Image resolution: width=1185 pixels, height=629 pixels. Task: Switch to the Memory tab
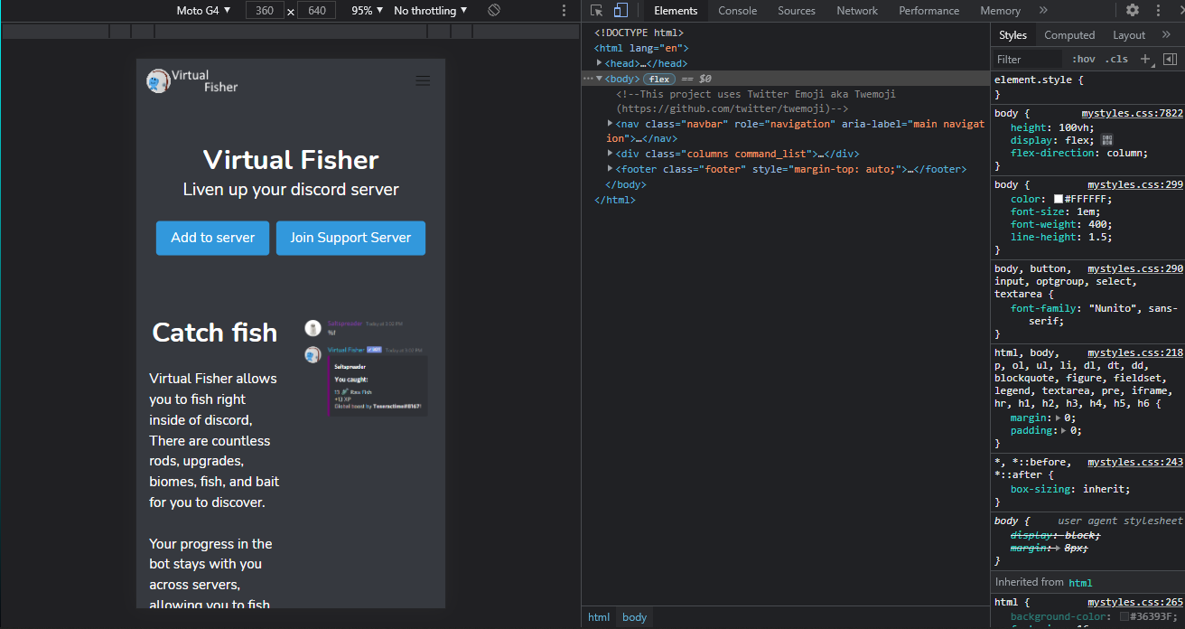tap(1000, 11)
